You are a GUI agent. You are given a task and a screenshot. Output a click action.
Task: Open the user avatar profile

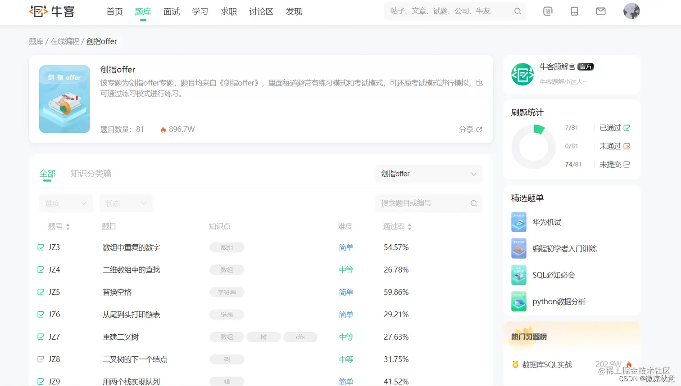[631, 11]
